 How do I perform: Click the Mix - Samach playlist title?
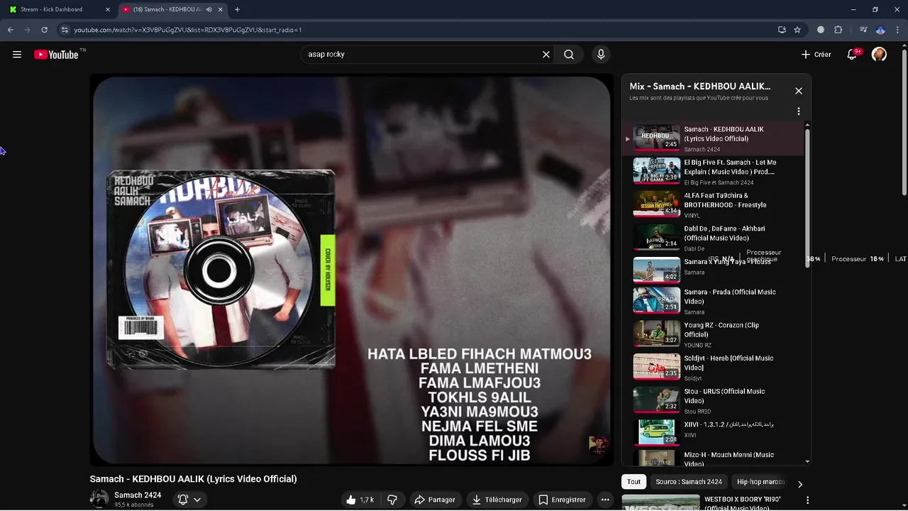[x=700, y=87]
